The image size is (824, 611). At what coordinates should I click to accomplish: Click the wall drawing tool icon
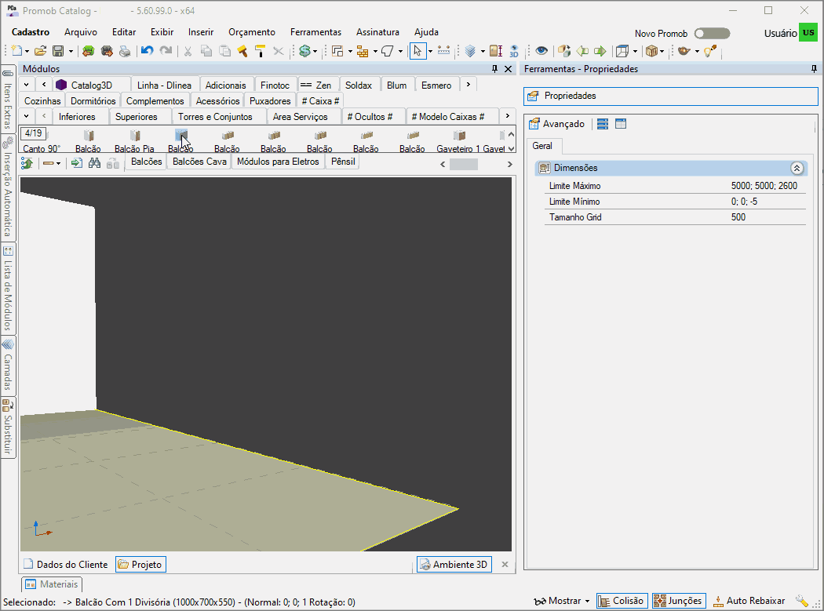point(337,51)
